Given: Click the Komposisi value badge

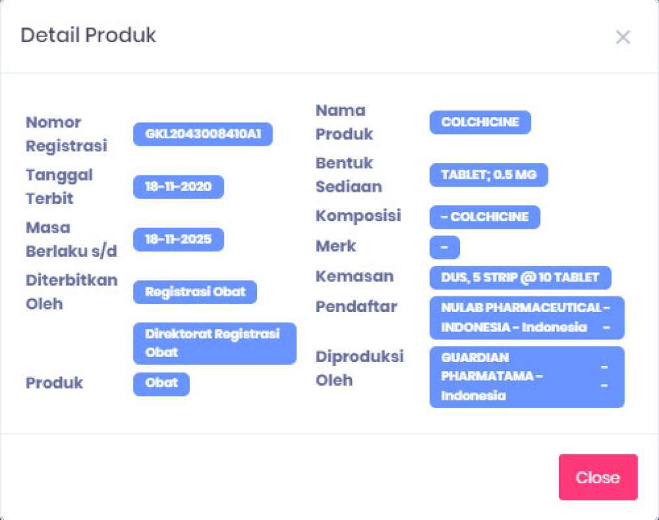Looking at the screenshot, I should point(485,217).
